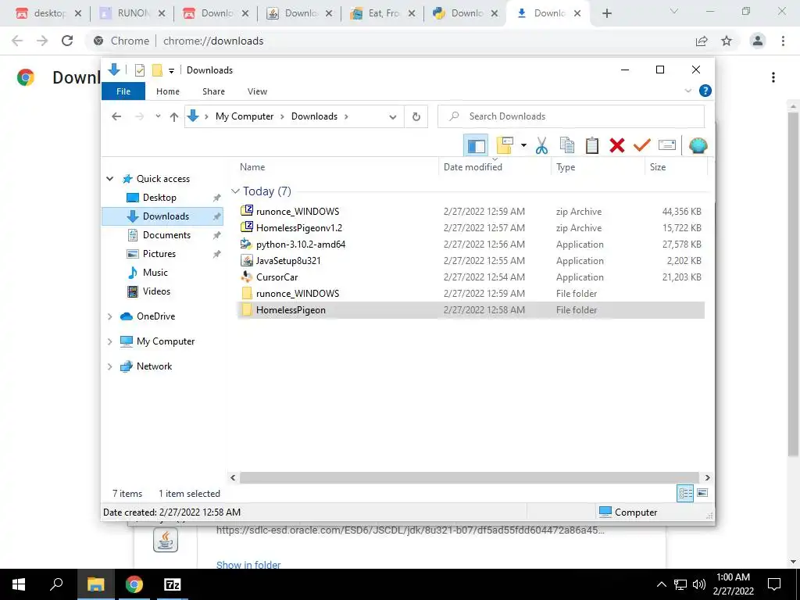
Task: Open the Share ribbon tab
Action: click(x=213, y=91)
